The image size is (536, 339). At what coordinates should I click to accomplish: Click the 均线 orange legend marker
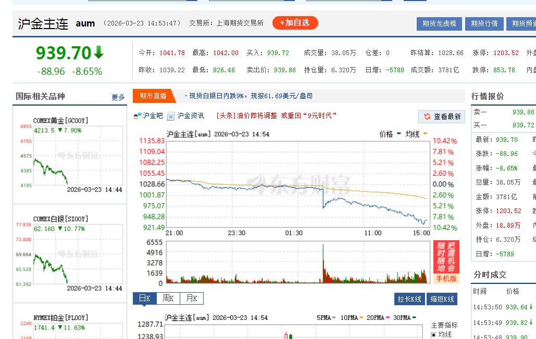tap(425, 134)
